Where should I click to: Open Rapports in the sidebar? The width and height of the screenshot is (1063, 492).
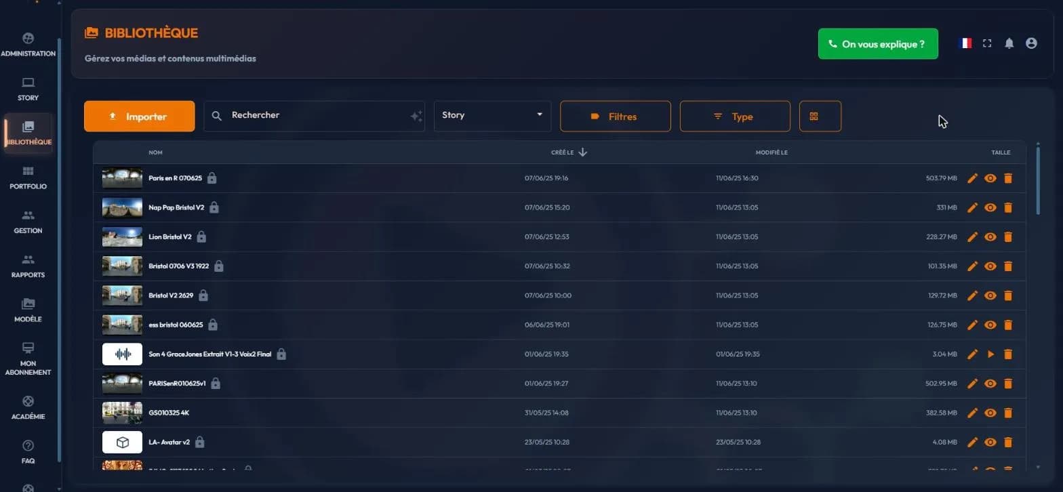[x=28, y=267]
